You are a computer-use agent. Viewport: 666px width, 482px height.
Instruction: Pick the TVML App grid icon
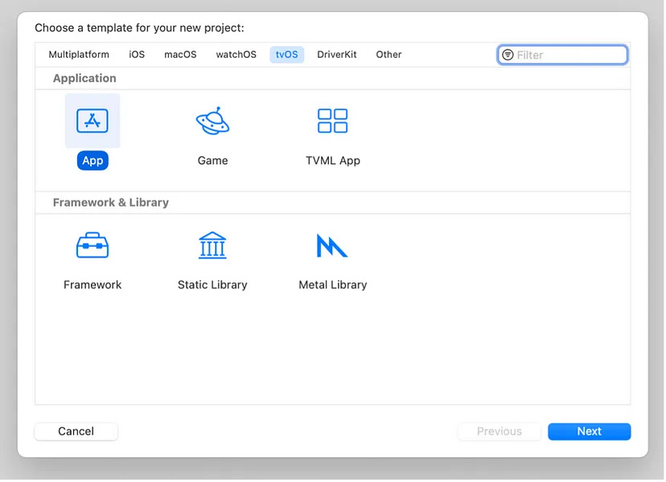pos(332,122)
